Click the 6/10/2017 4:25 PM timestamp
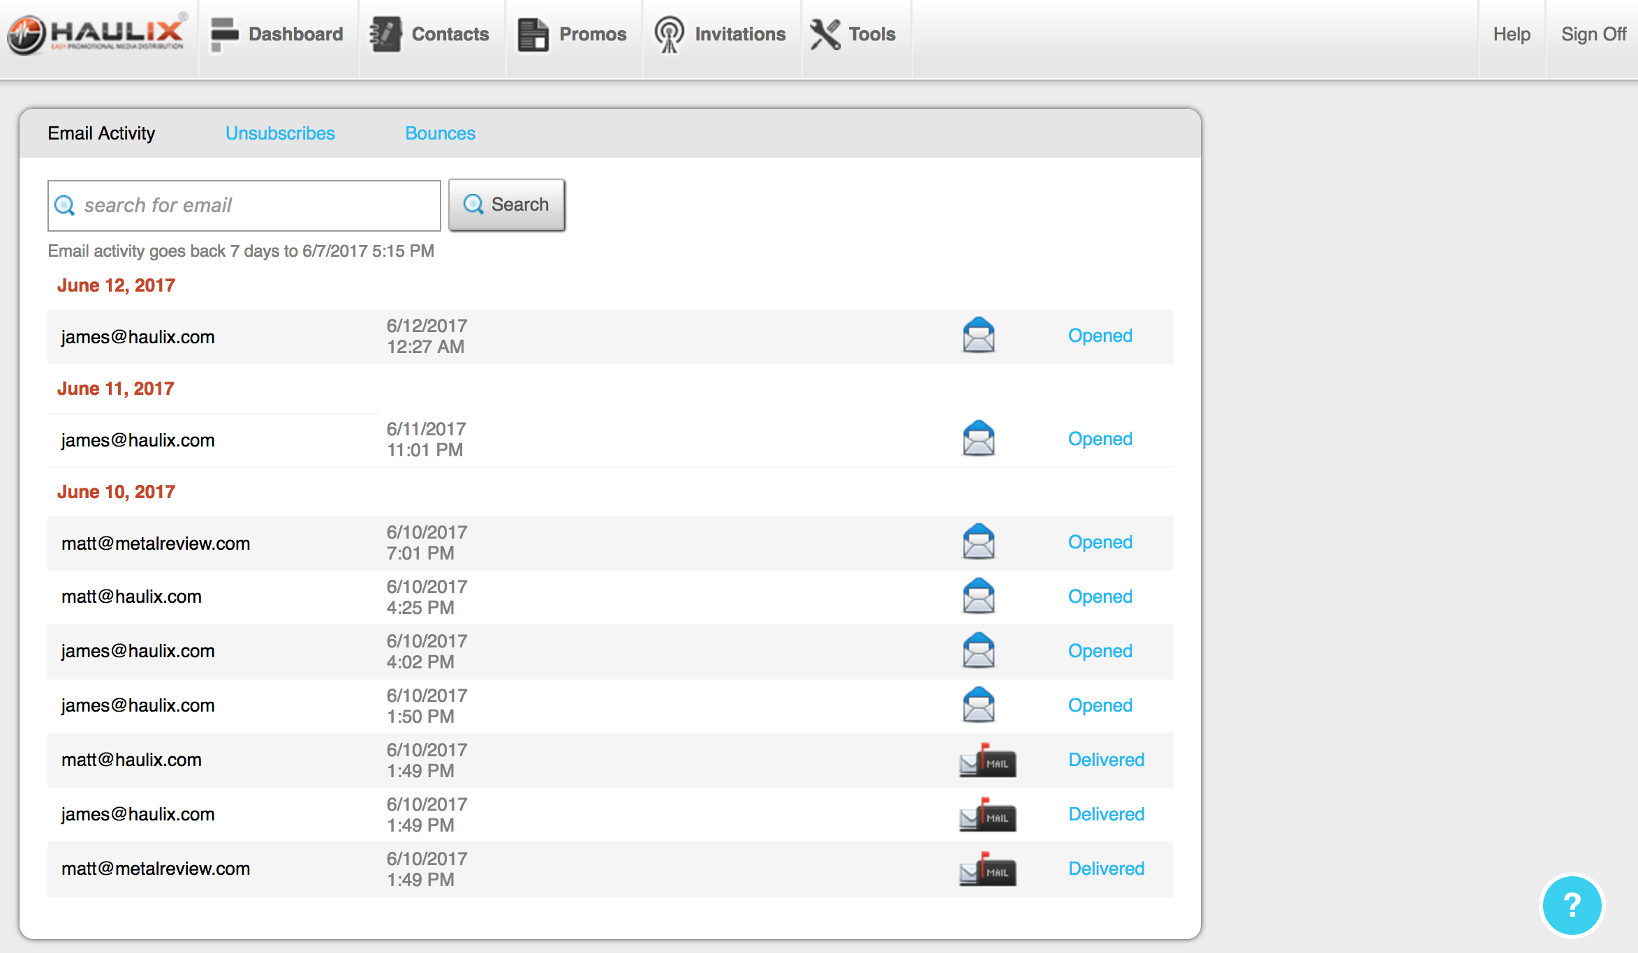 [x=427, y=597]
